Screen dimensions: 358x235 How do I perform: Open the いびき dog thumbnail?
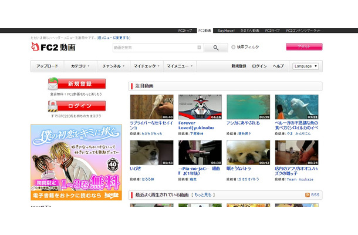(151, 153)
